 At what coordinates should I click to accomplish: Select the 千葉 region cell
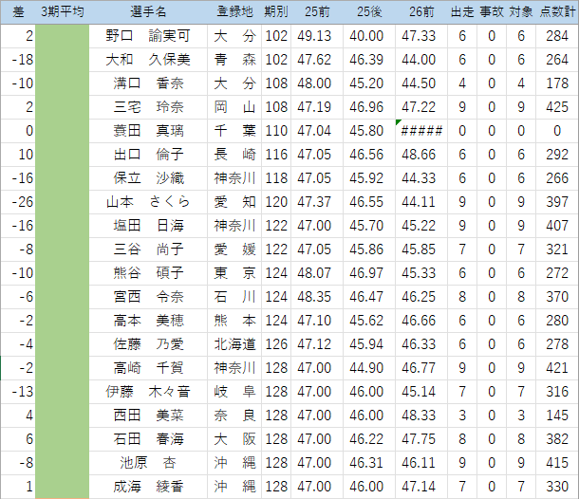point(234,130)
